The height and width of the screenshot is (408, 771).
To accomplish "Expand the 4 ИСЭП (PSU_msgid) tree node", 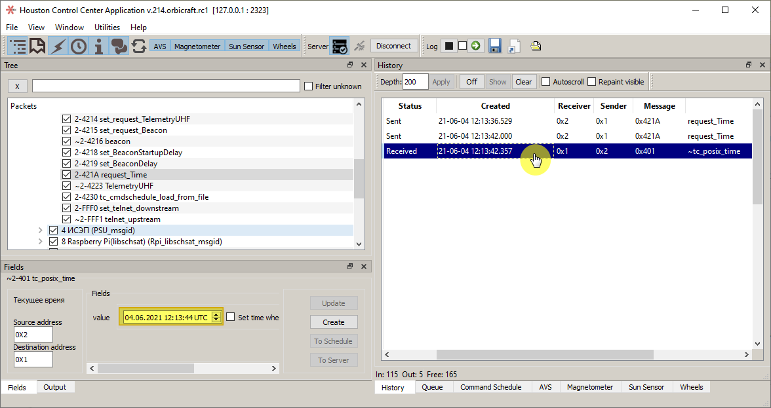I will point(40,231).
